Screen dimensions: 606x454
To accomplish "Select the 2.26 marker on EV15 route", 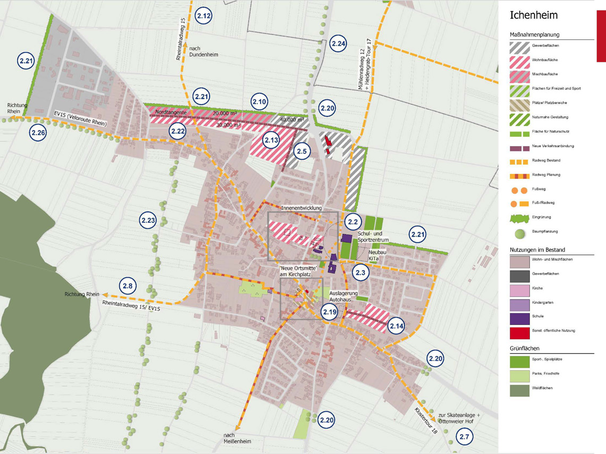I will pyautogui.click(x=38, y=133).
